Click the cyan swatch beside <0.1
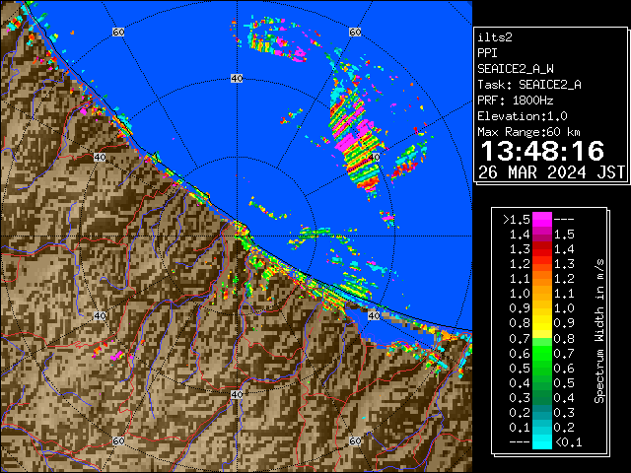Image resolution: width=631 pixels, height=473 pixels. tap(542, 441)
